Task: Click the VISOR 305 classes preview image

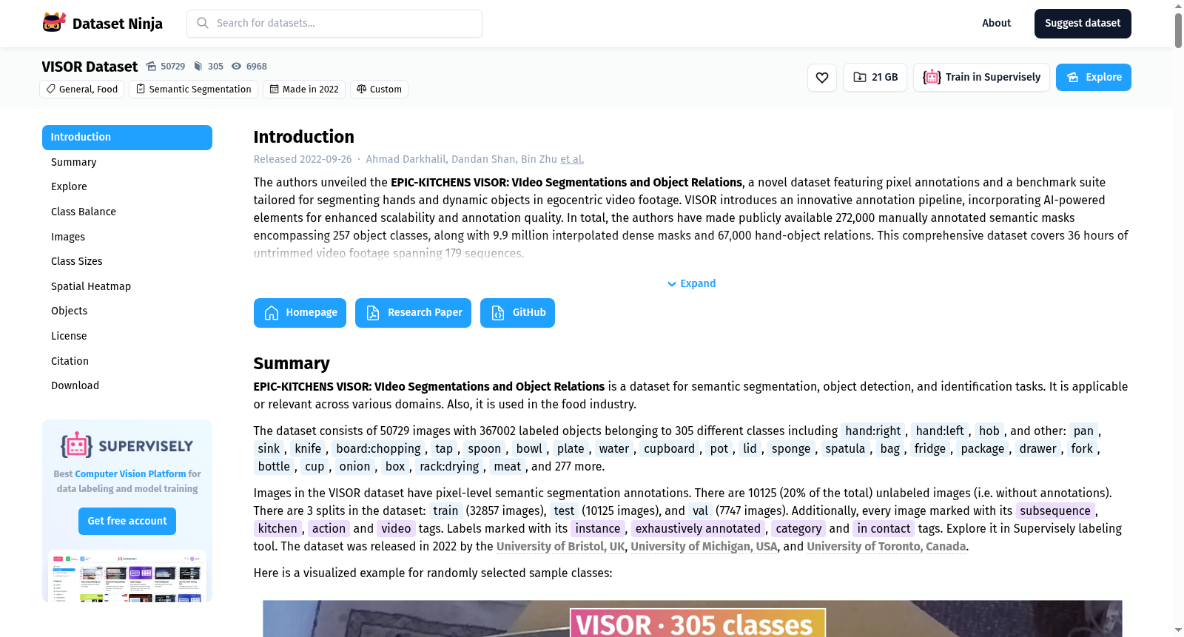Action: click(x=692, y=619)
